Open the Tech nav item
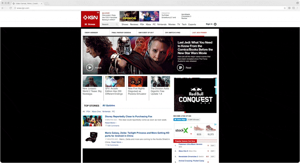This screenshot has width=300, height=163. click(184, 25)
